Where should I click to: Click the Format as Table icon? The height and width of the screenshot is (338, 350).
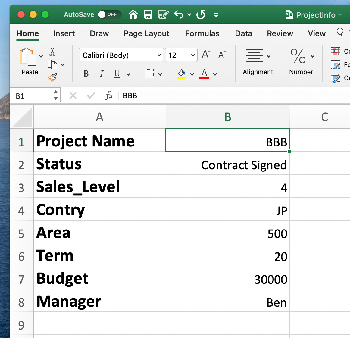pos(336,65)
